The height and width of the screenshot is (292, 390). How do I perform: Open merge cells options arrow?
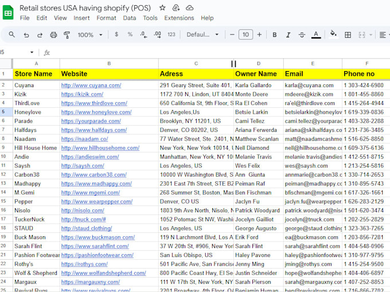(x=370, y=35)
